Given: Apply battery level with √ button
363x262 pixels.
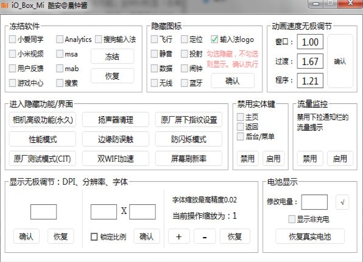Looking at the screenshot, I should click(342, 202).
